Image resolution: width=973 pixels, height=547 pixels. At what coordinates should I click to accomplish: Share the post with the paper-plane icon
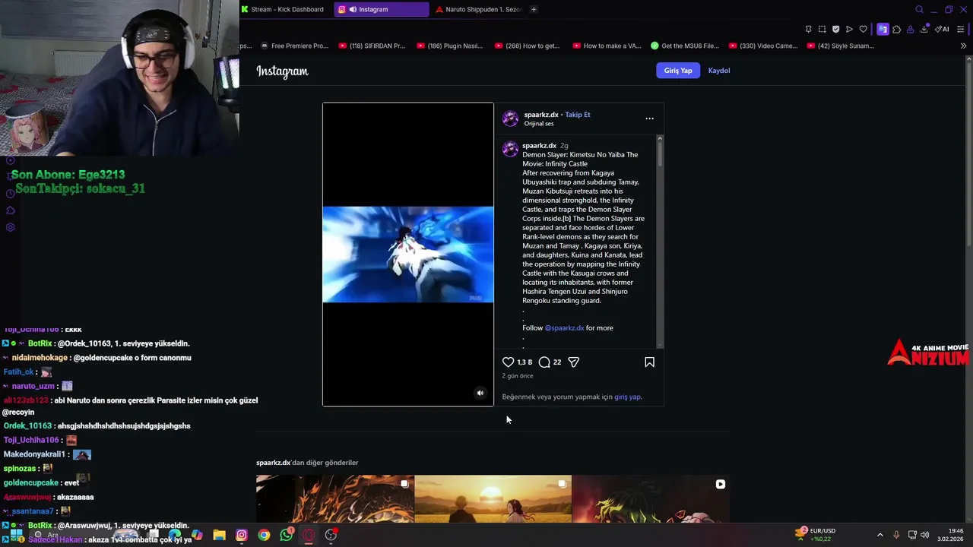pos(574,362)
